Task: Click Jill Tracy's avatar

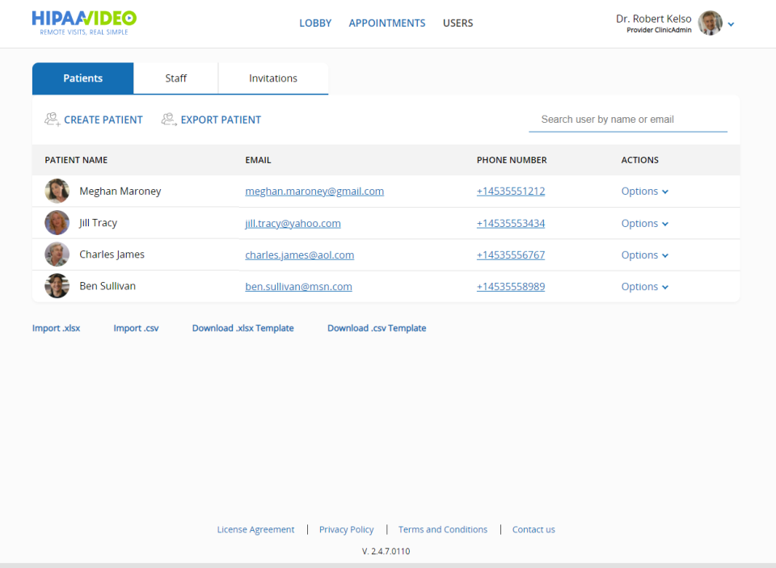Action: point(57,223)
